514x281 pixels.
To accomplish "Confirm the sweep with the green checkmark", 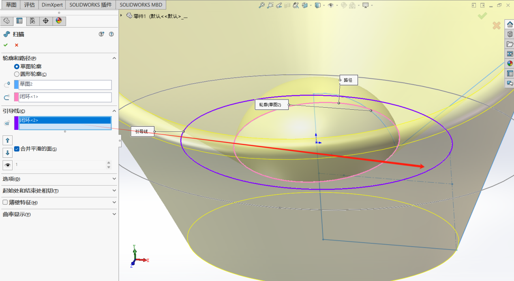I will pyautogui.click(x=6, y=45).
